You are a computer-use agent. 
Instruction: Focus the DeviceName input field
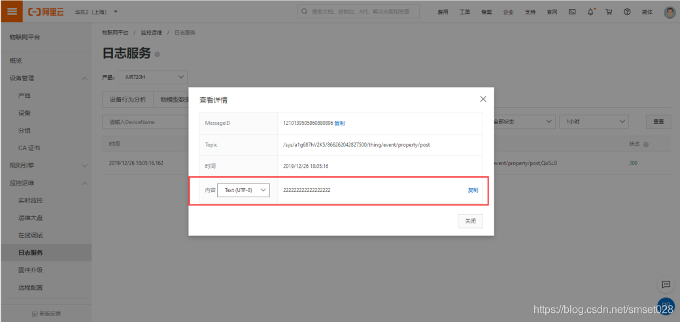point(145,122)
